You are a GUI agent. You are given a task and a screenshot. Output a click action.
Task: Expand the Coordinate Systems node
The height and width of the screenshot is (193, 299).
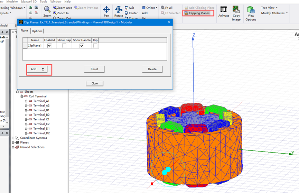pos(13,138)
